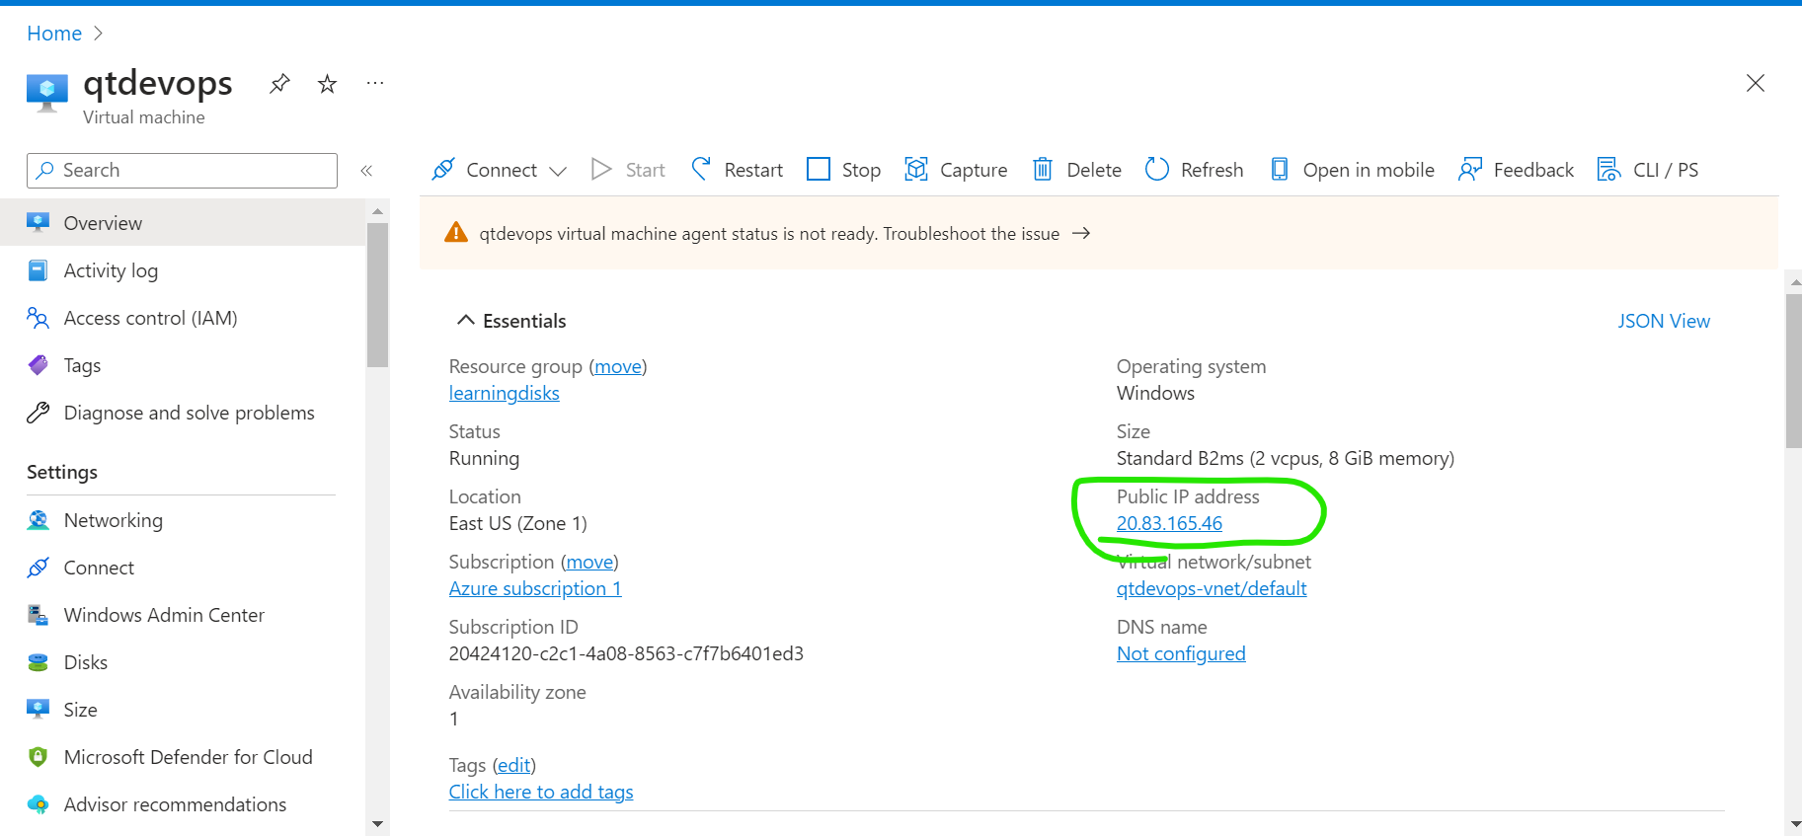The width and height of the screenshot is (1802, 836).
Task: Select Overview in the sidebar
Action: point(183,223)
